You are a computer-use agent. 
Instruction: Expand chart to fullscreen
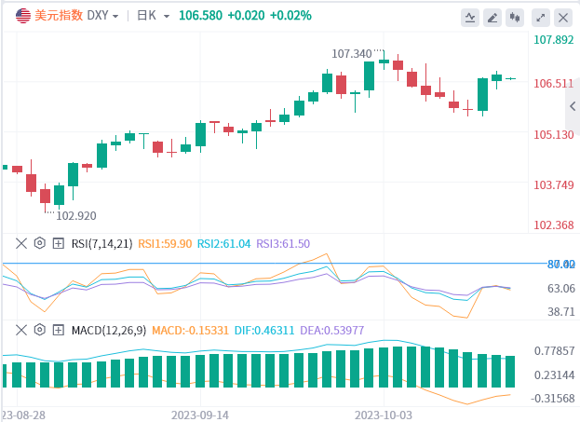point(541,17)
